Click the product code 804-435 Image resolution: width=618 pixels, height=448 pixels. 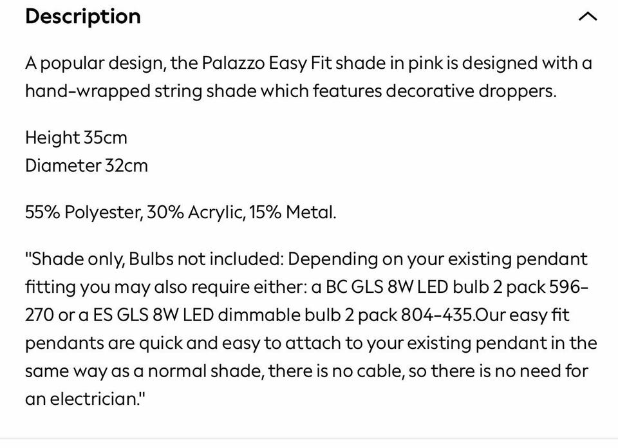pyautogui.click(x=438, y=315)
